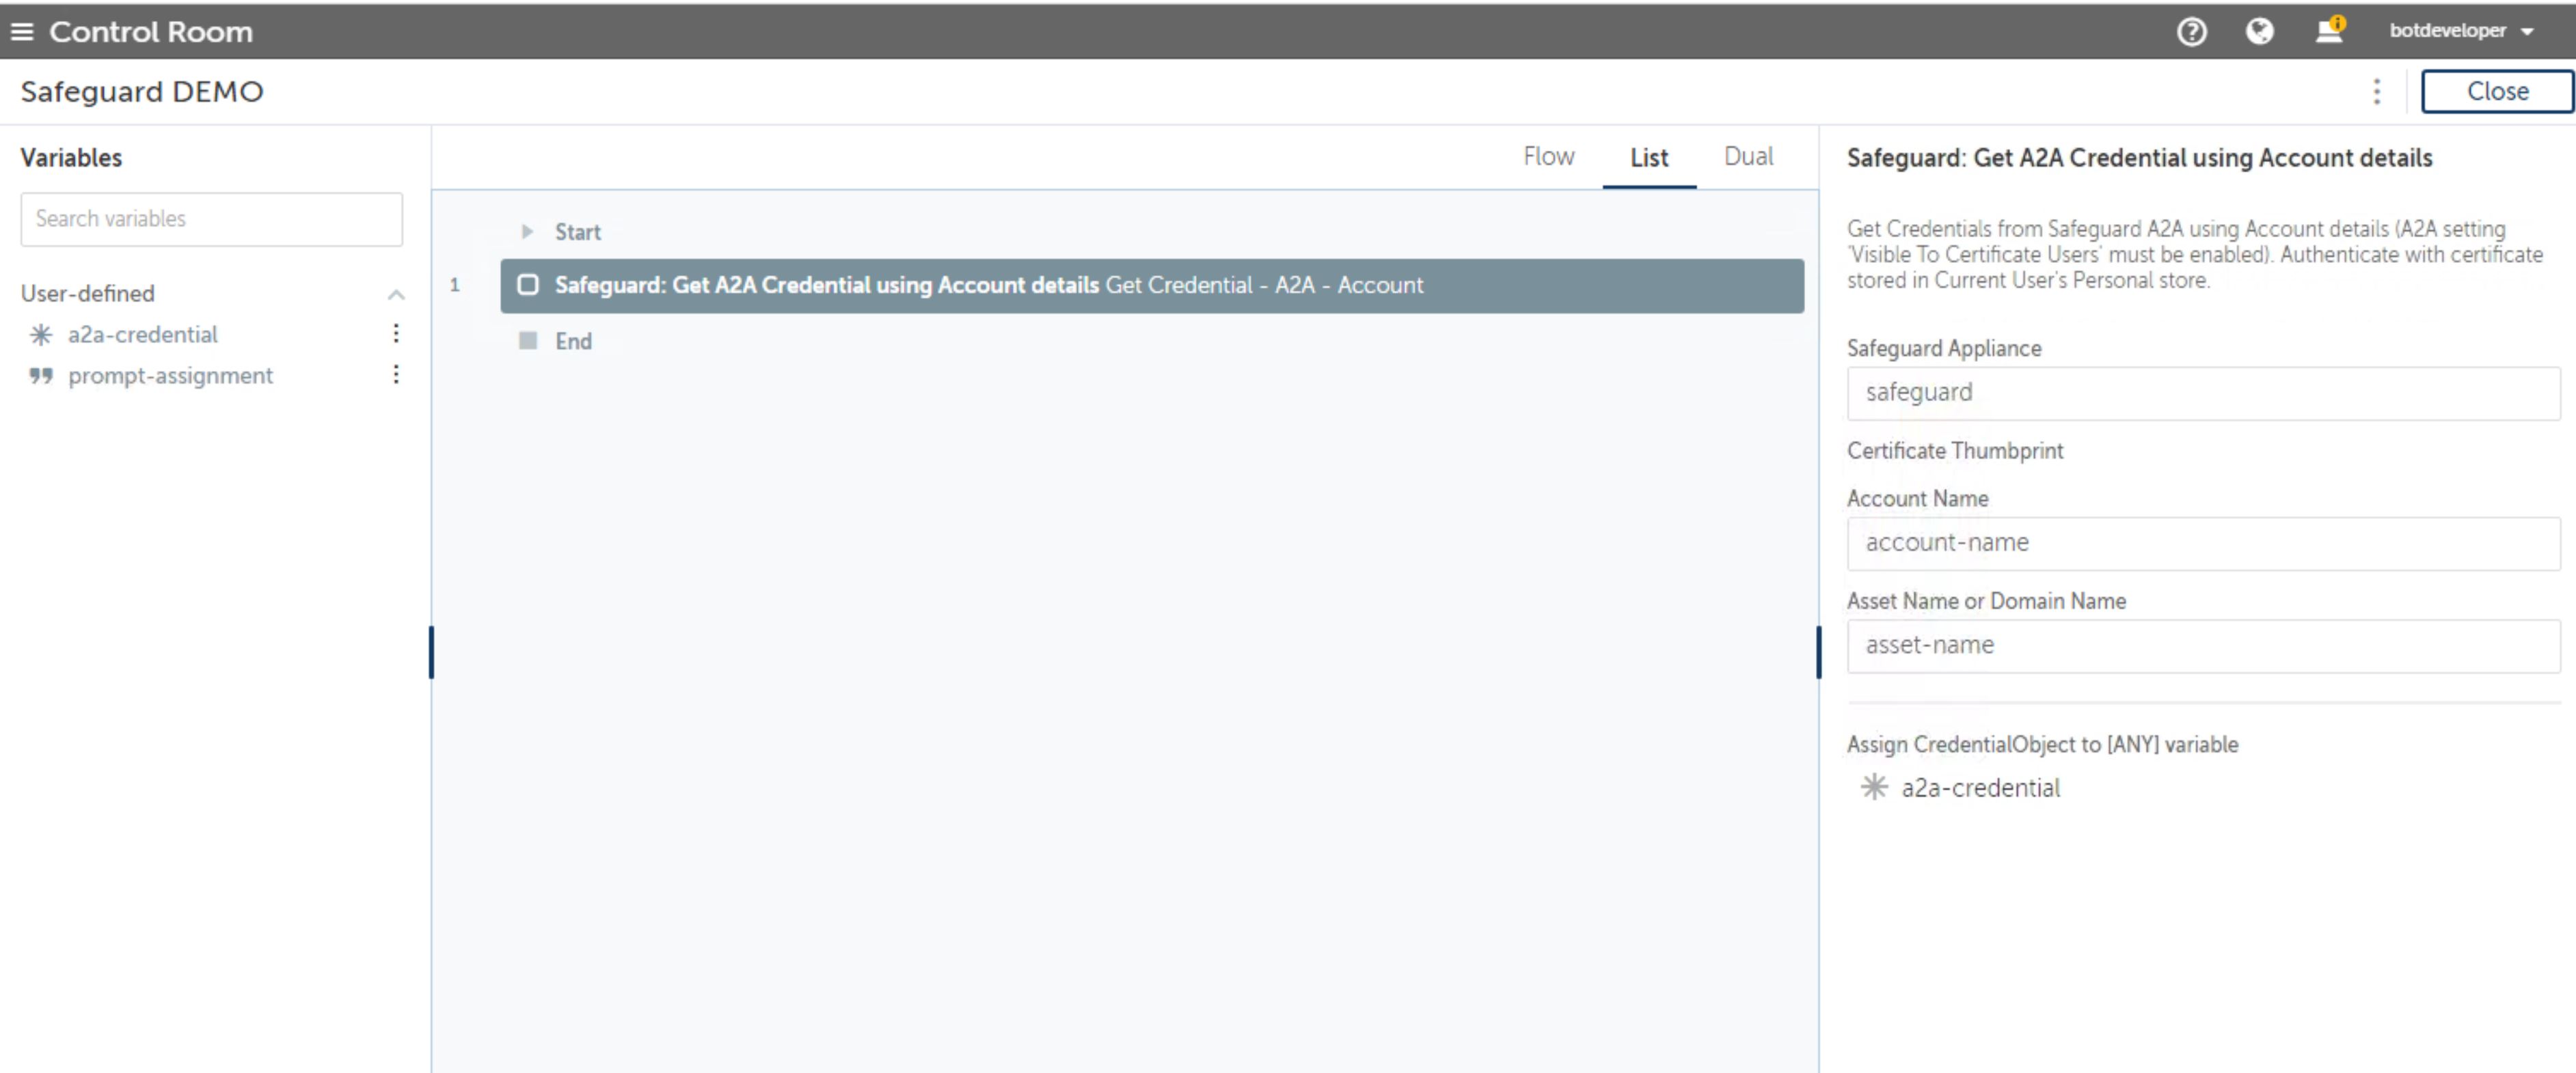2576x1073 pixels.
Task: Select the a2a-credential variable in list
Action: (x=142, y=335)
